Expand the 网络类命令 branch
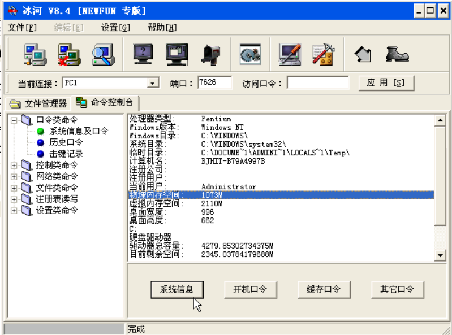The image size is (452, 335). (x=14, y=177)
